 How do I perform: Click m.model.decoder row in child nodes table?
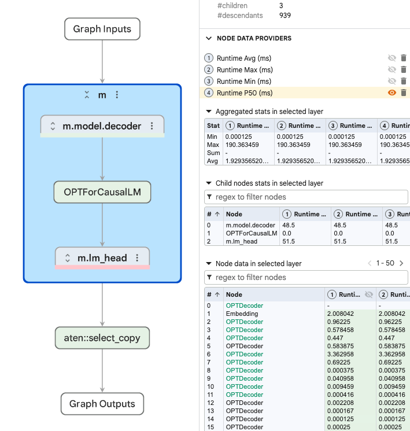[x=307, y=225]
